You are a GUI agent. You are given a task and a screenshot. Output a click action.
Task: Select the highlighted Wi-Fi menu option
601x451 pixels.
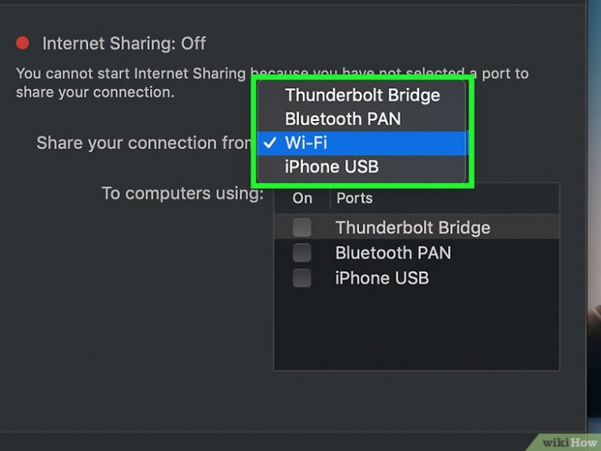point(362,143)
